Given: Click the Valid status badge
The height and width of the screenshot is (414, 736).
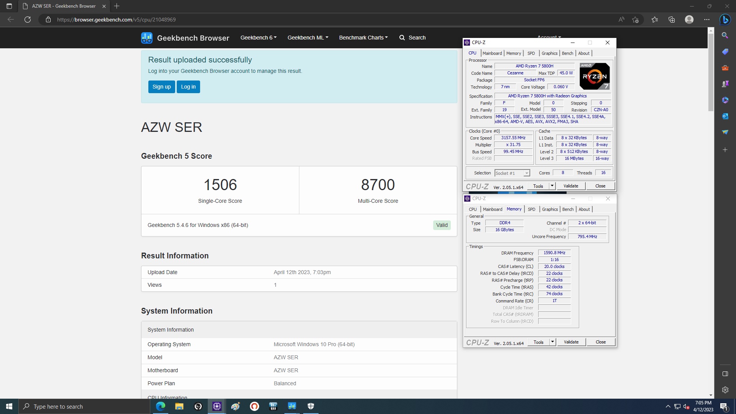Looking at the screenshot, I should pos(442,225).
